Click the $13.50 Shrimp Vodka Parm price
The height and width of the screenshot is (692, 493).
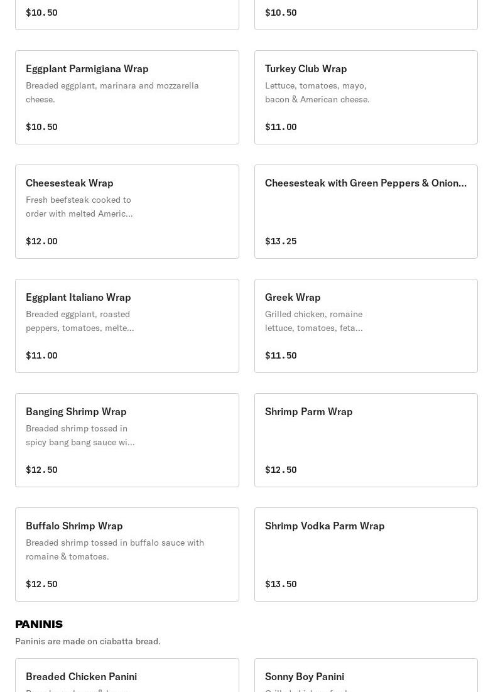point(281,584)
